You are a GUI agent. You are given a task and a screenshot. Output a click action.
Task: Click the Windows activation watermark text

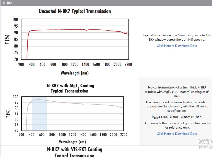pos(206,142)
